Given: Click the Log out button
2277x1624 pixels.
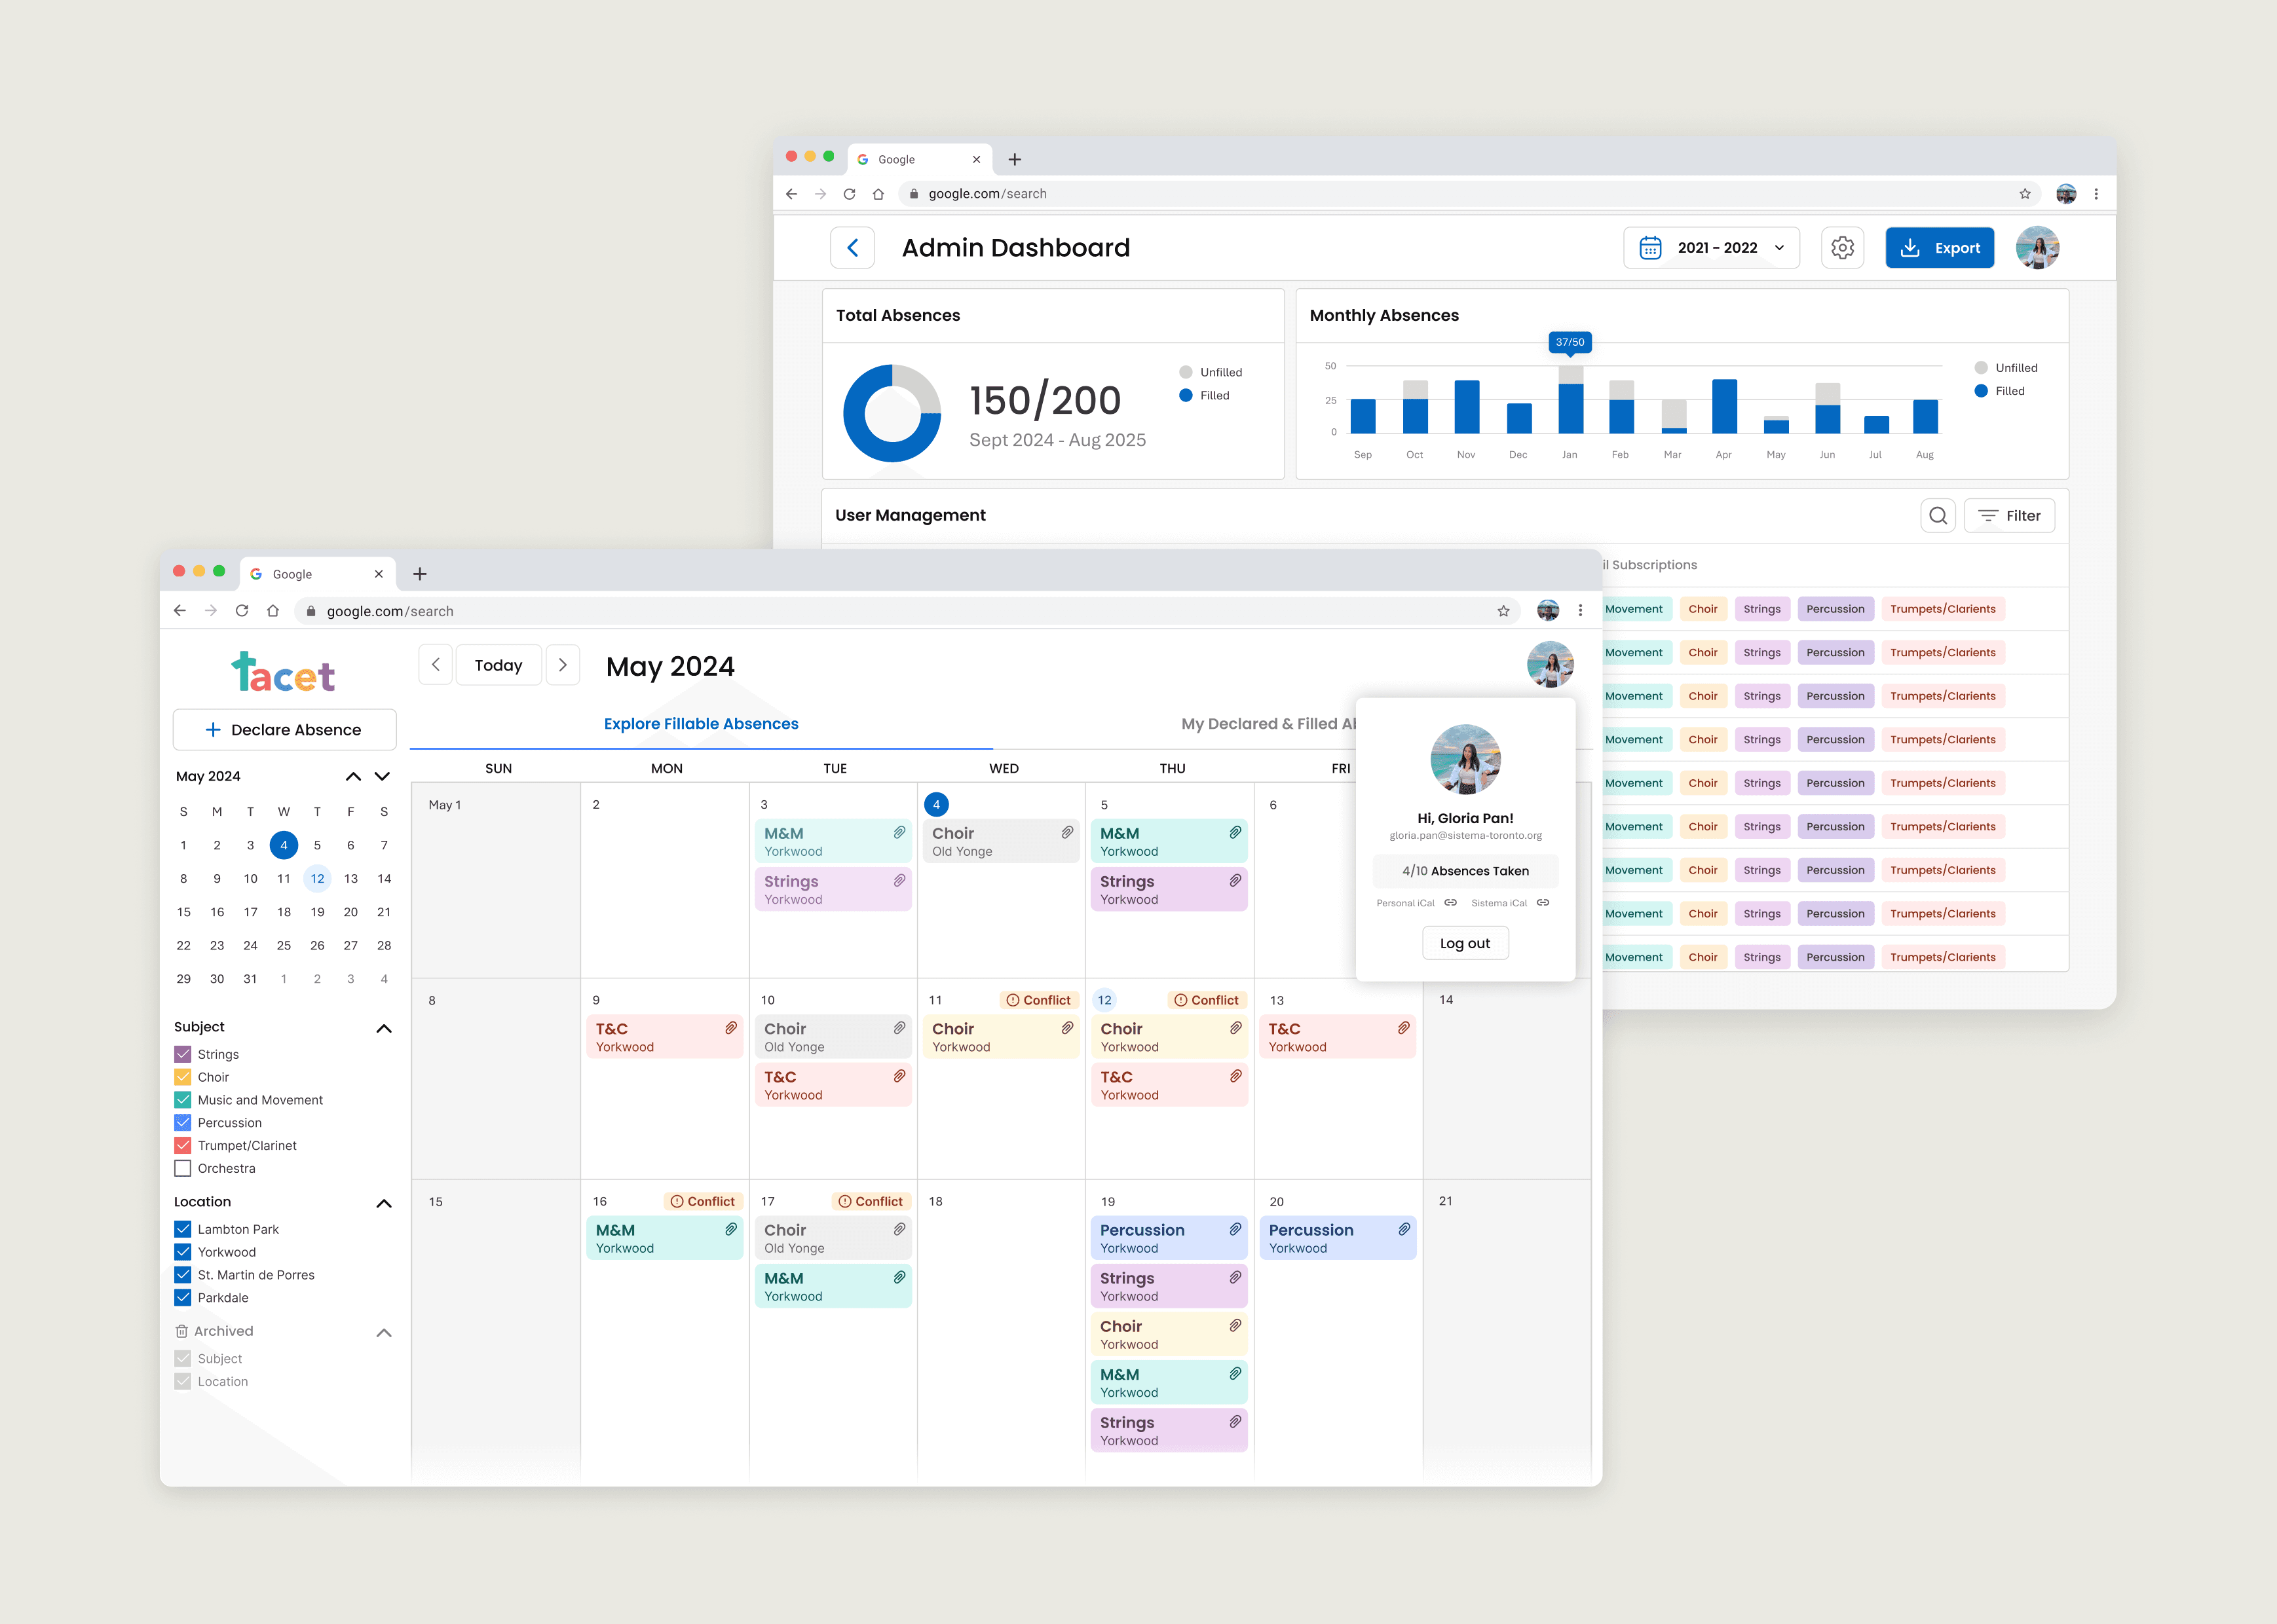Looking at the screenshot, I should pyautogui.click(x=1465, y=943).
